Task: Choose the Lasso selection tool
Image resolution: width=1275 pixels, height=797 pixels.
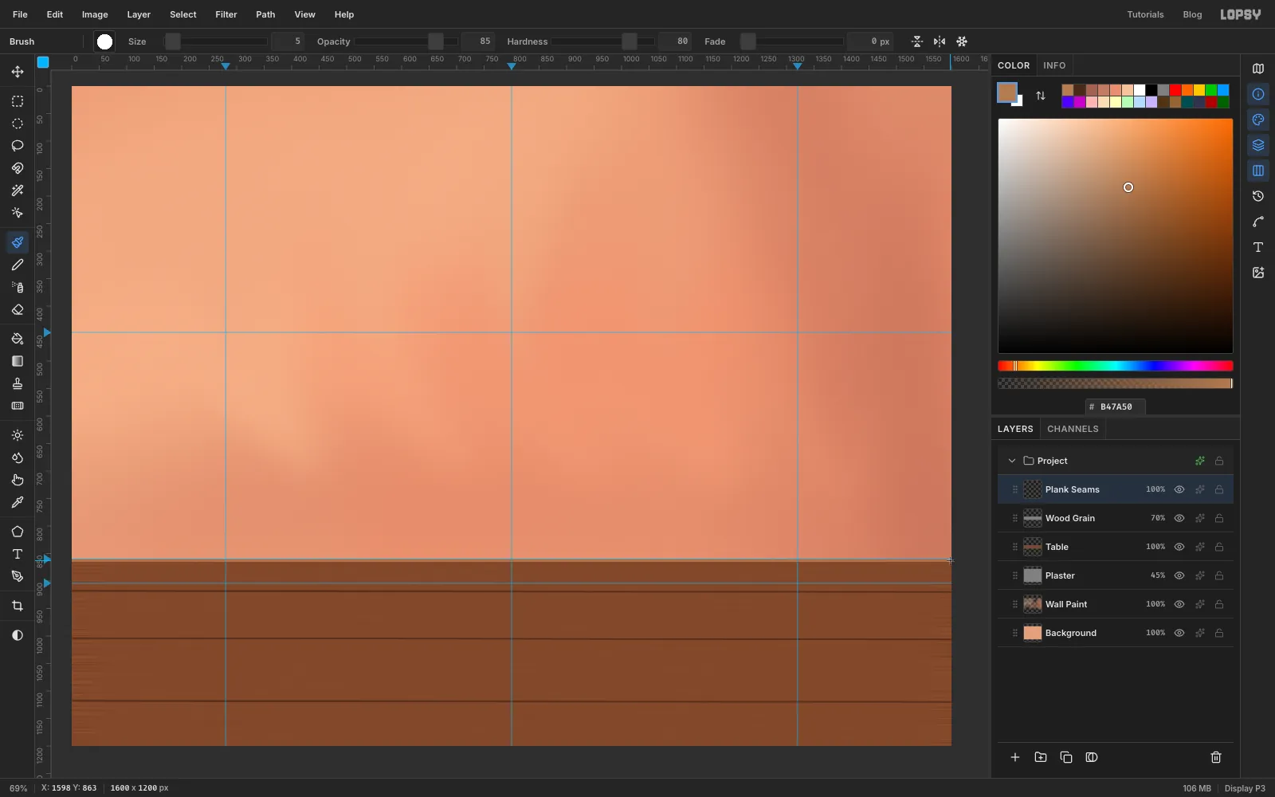Action: 18,146
